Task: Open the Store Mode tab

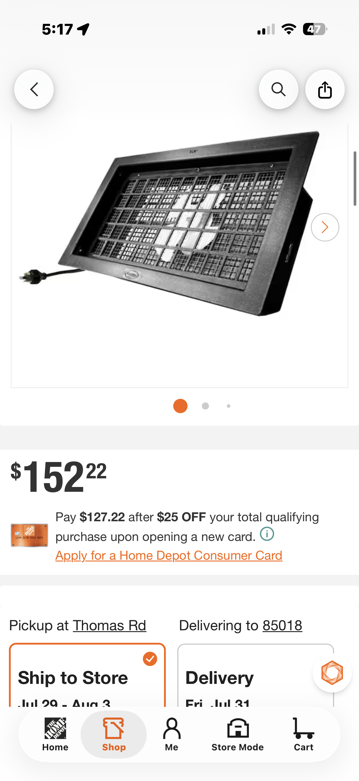Action: click(x=238, y=734)
